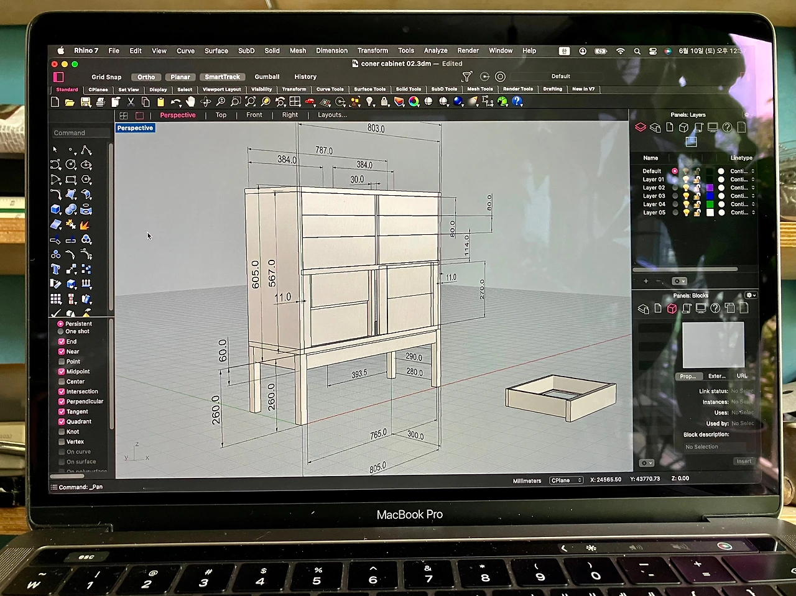796x596 pixels.
Task: Click the Grid Snap button
Action: pyautogui.click(x=106, y=77)
